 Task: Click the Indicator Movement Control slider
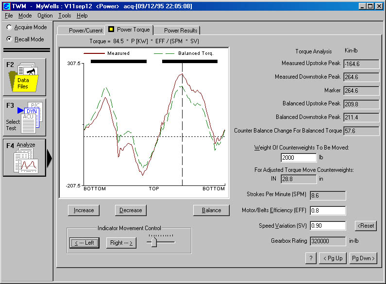(x=154, y=242)
